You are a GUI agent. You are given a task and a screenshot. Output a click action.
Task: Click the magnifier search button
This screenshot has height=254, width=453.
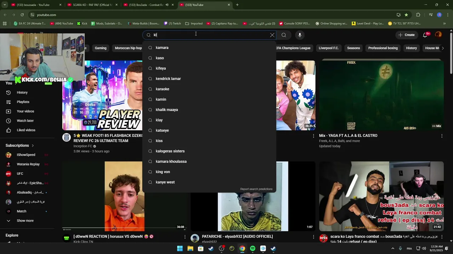tap(284, 35)
